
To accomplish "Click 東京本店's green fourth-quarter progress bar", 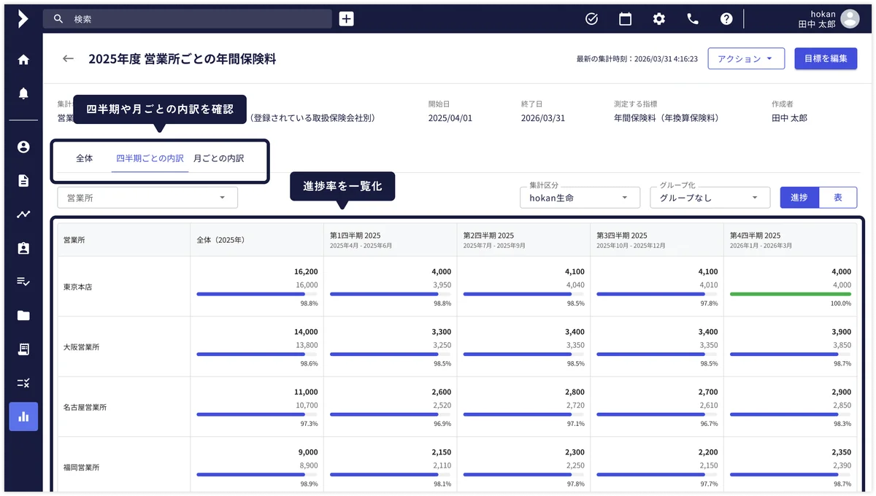I will pos(790,294).
